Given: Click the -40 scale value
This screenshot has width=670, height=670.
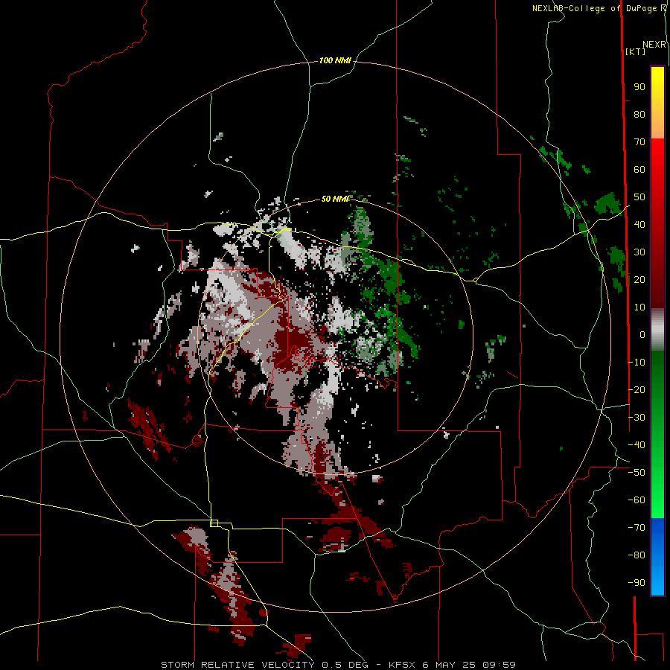Looking at the screenshot, I should [636, 445].
